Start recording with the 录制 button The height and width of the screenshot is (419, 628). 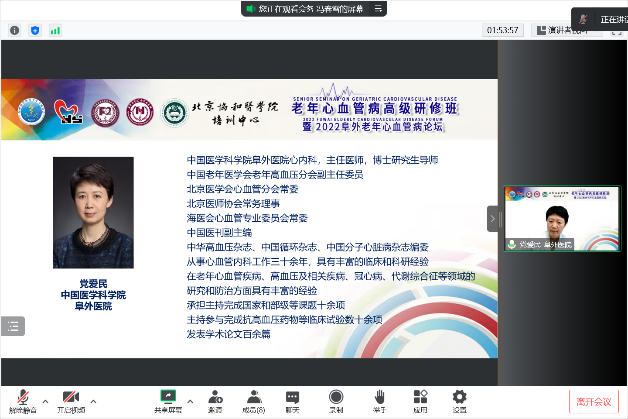336,401
